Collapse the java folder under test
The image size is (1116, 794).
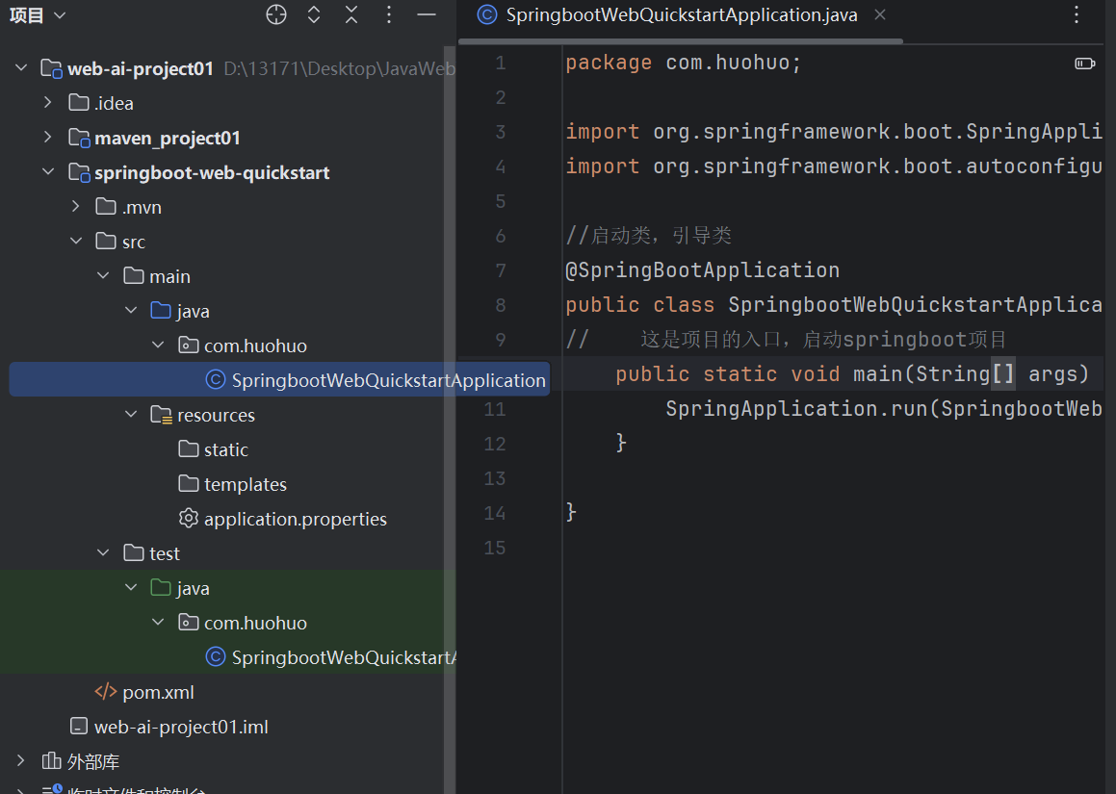point(131,588)
